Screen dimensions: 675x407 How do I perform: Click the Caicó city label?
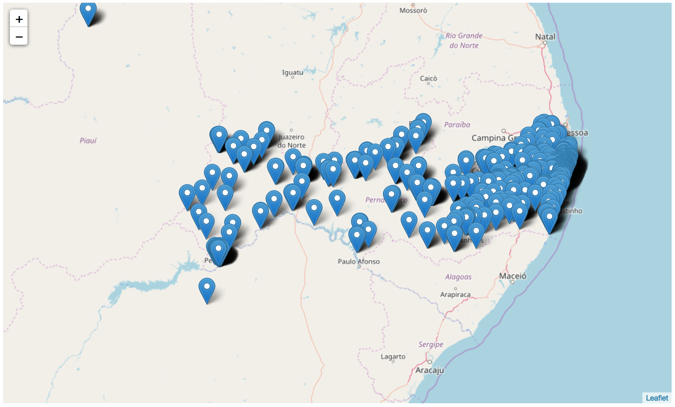click(x=428, y=78)
